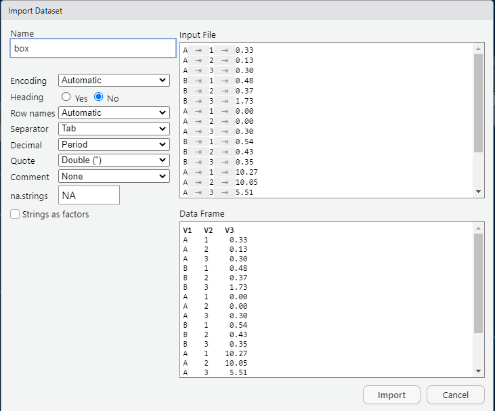Open the Quote dropdown set to Double

click(x=114, y=160)
